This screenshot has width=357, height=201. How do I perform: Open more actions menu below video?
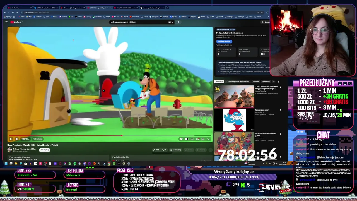click(x=210, y=150)
